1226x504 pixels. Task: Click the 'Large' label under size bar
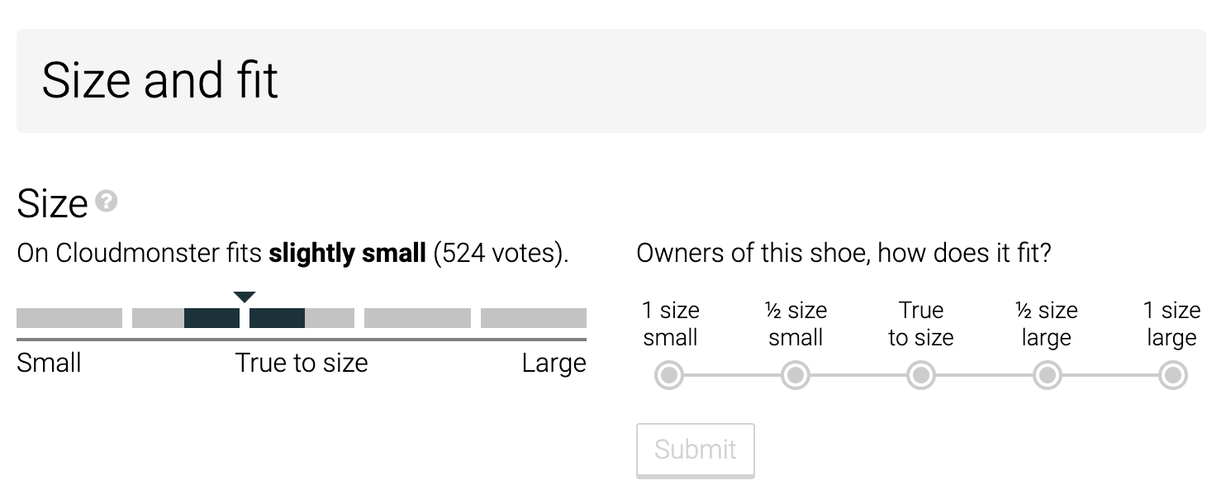tap(554, 363)
